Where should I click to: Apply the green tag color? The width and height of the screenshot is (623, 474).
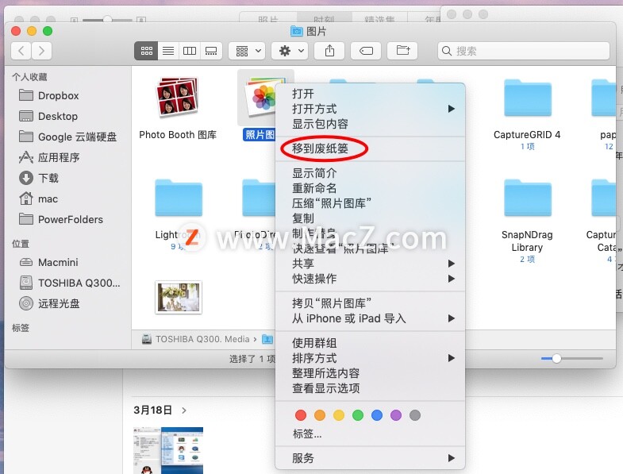(x=358, y=415)
